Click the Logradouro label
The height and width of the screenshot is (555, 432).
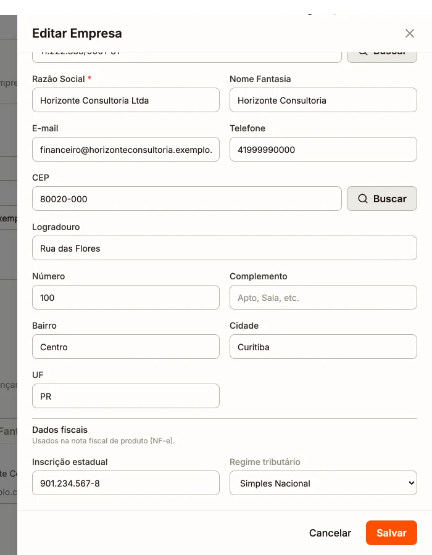point(56,227)
